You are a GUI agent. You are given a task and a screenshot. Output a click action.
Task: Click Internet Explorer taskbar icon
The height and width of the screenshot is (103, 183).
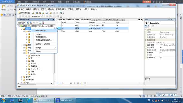(28, 100)
